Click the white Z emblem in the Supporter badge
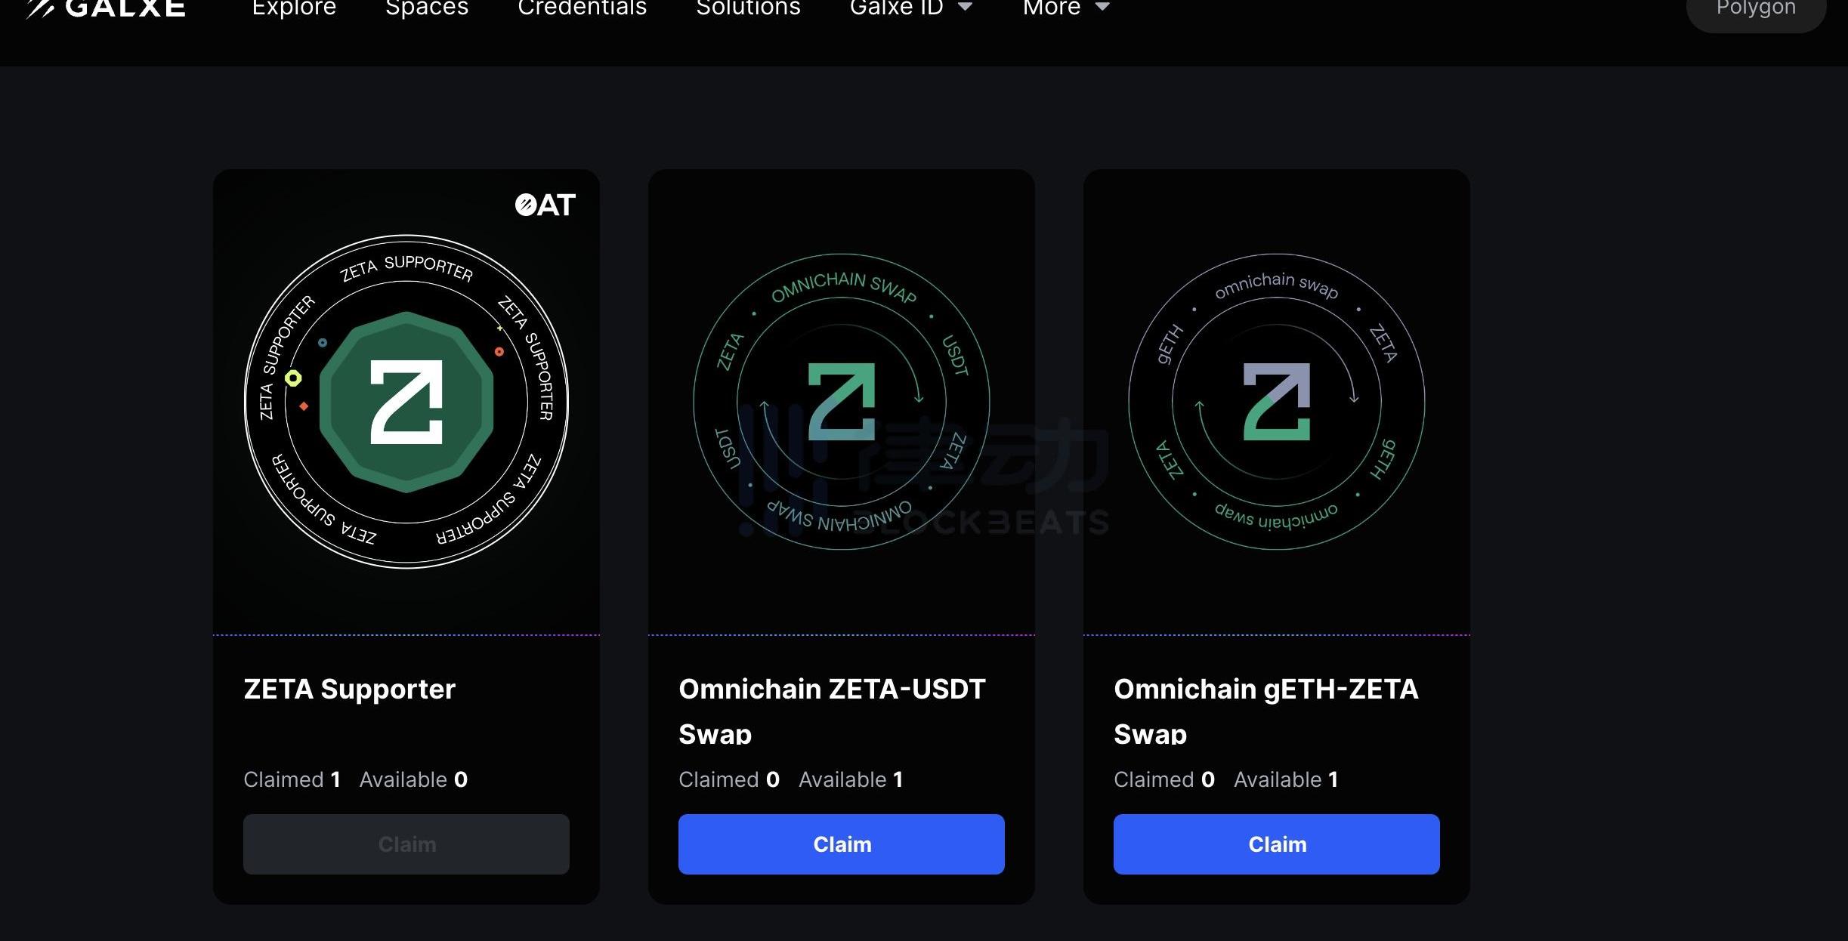Viewport: 1848px width, 941px height. (406, 401)
